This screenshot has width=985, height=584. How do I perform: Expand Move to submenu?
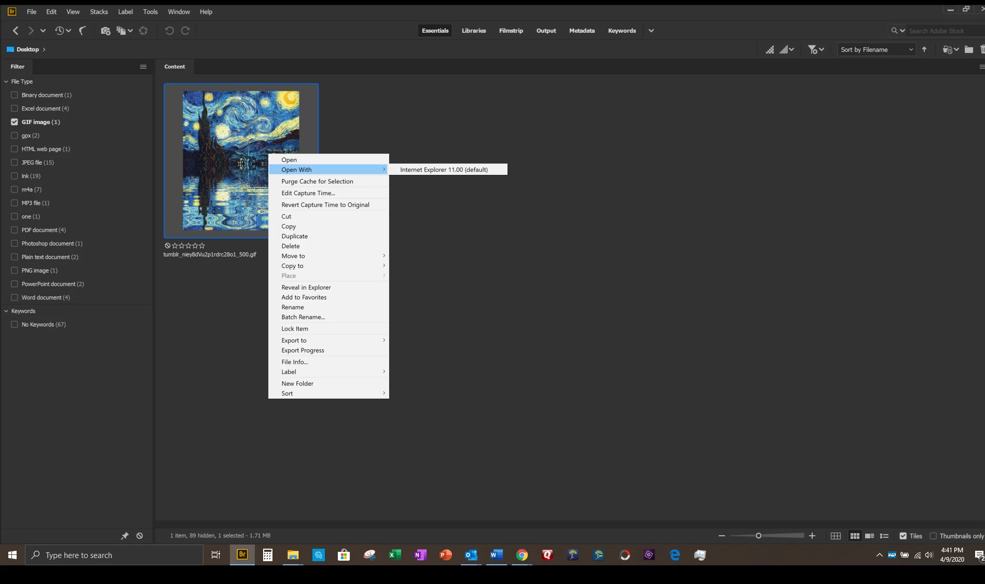[329, 256]
